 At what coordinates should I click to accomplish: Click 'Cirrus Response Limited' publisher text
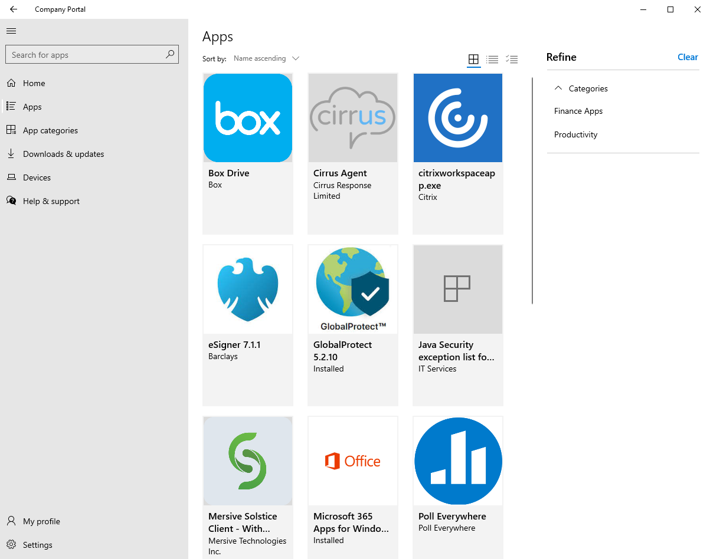[x=342, y=190]
